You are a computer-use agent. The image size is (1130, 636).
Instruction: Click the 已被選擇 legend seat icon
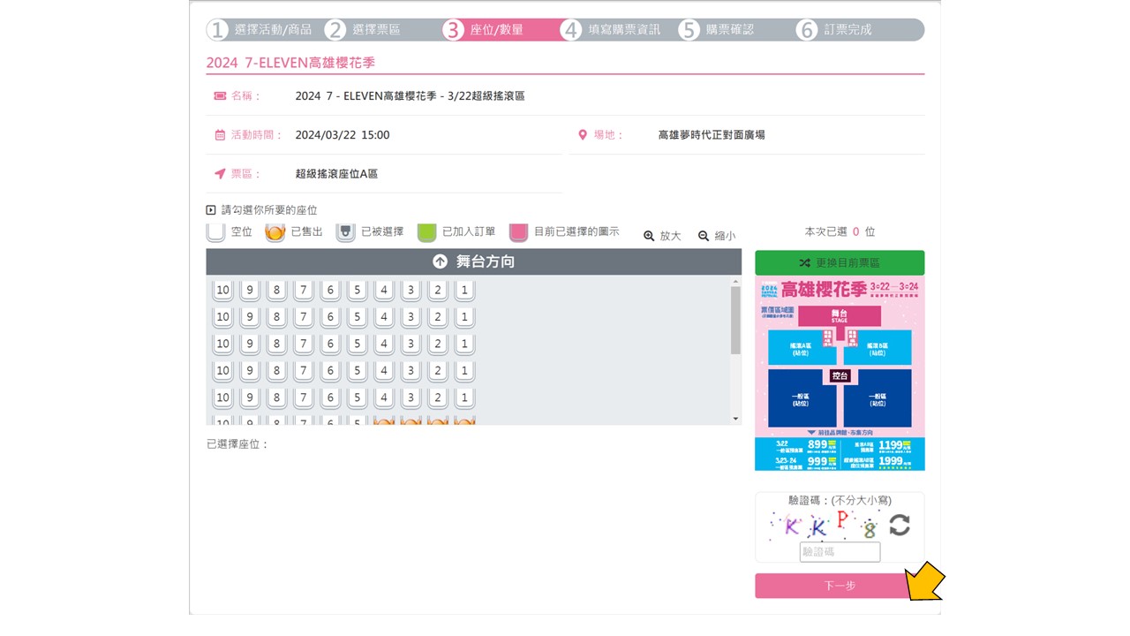click(345, 232)
